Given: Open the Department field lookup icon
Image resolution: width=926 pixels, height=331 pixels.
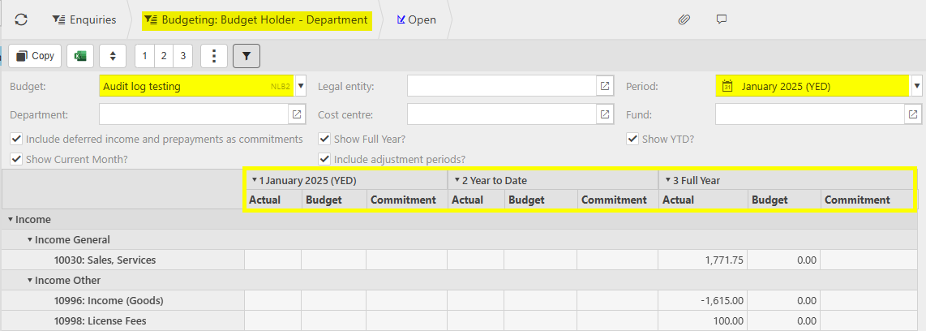Looking at the screenshot, I should (296, 115).
